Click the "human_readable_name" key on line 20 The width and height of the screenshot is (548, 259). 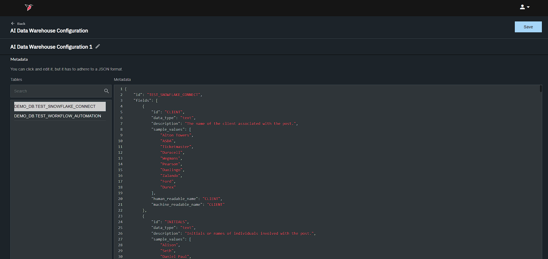coord(175,199)
